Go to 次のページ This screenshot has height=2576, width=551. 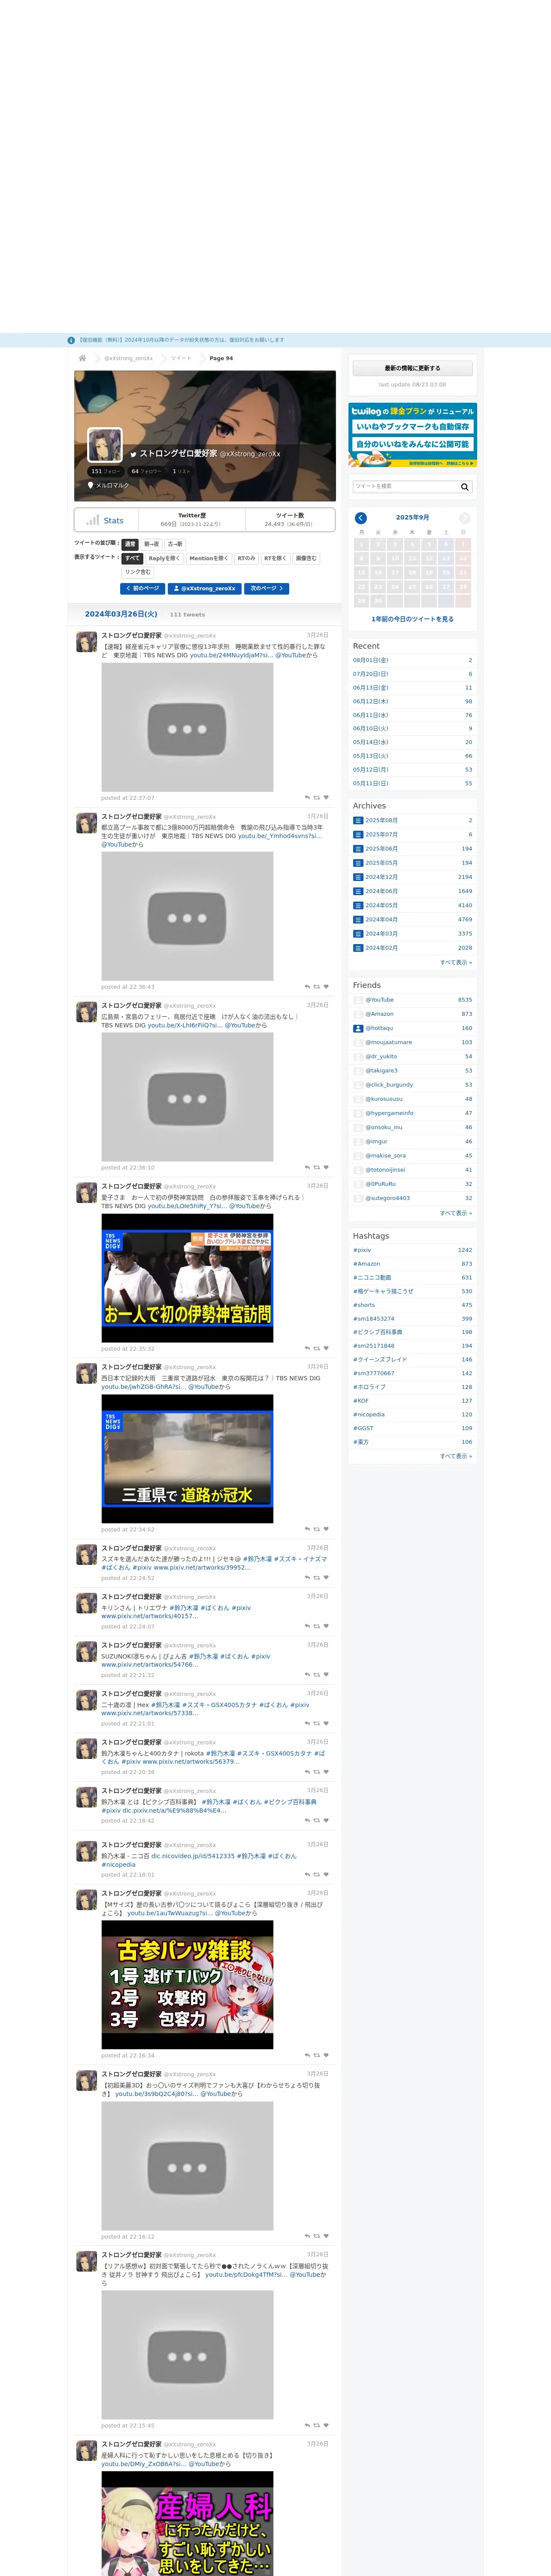pyautogui.click(x=267, y=589)
